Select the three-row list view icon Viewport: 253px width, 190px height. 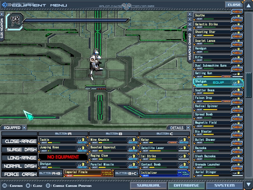click(190, 29)
